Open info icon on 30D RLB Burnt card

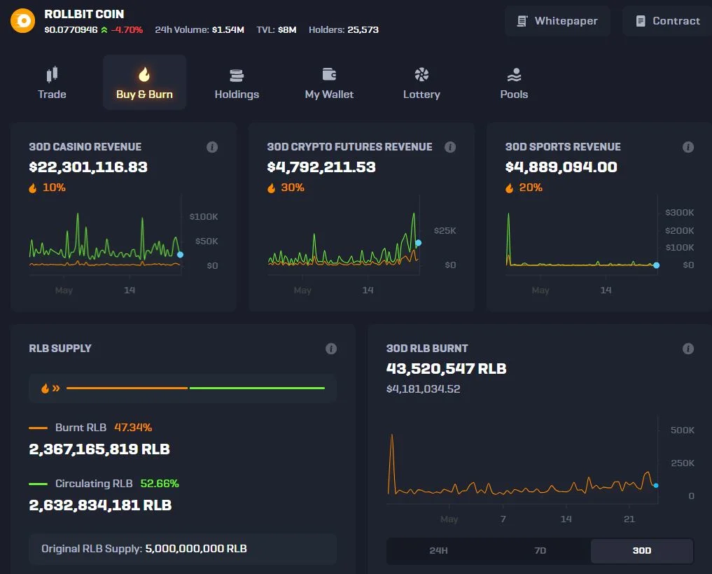click(688, 349)
